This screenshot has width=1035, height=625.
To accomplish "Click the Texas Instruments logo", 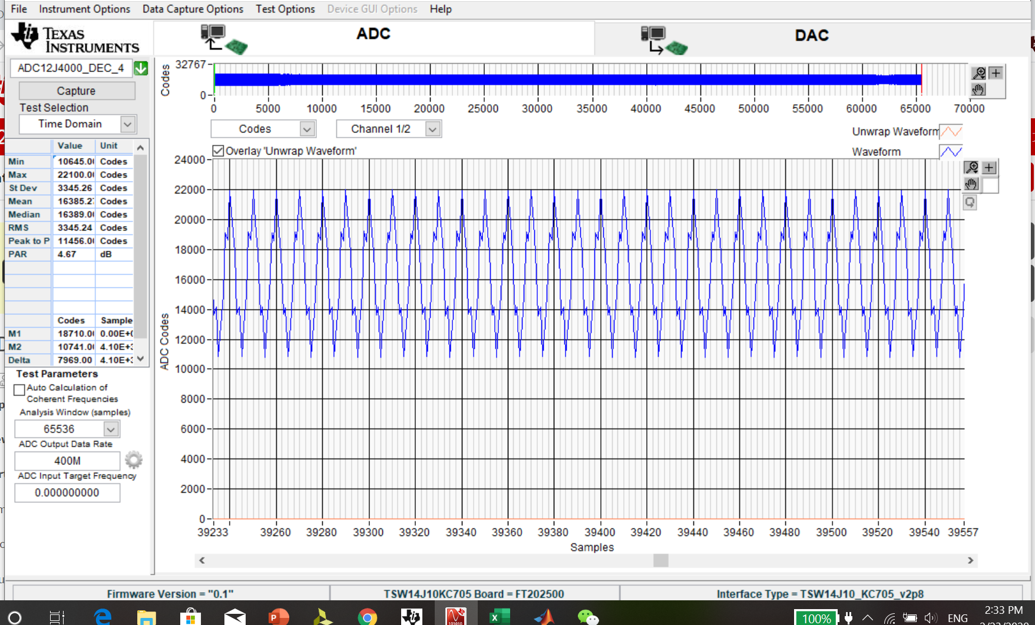I will [x=75, y=38].
